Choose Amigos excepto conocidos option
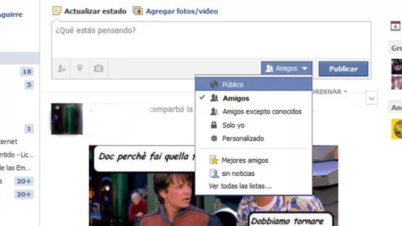402x226 pixels. point(254,112)
